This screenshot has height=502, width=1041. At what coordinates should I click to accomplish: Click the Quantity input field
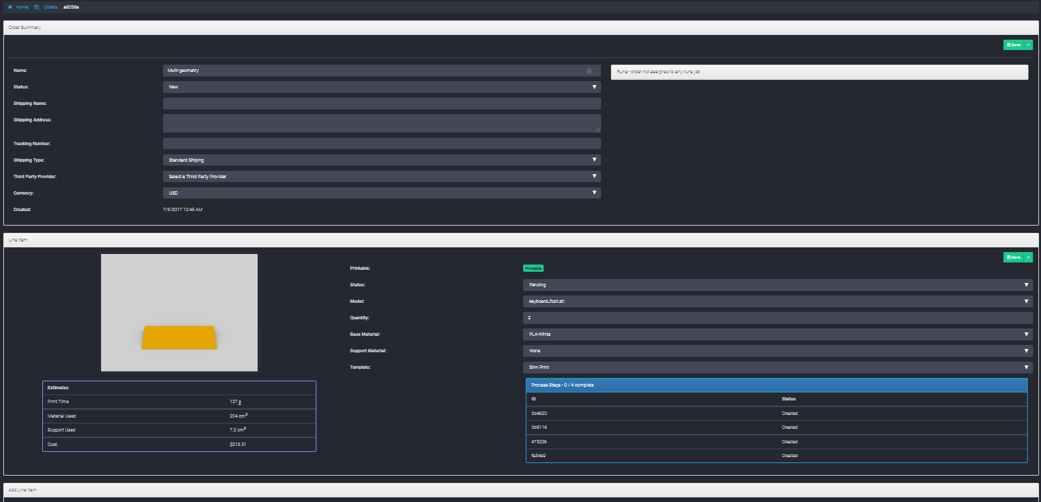pos(777,318)
